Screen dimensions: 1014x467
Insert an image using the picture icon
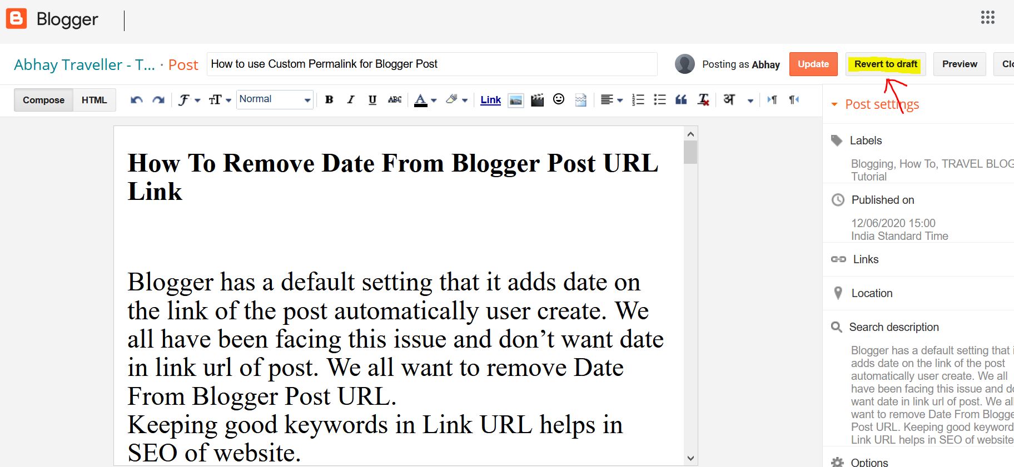tap(516, 100)
